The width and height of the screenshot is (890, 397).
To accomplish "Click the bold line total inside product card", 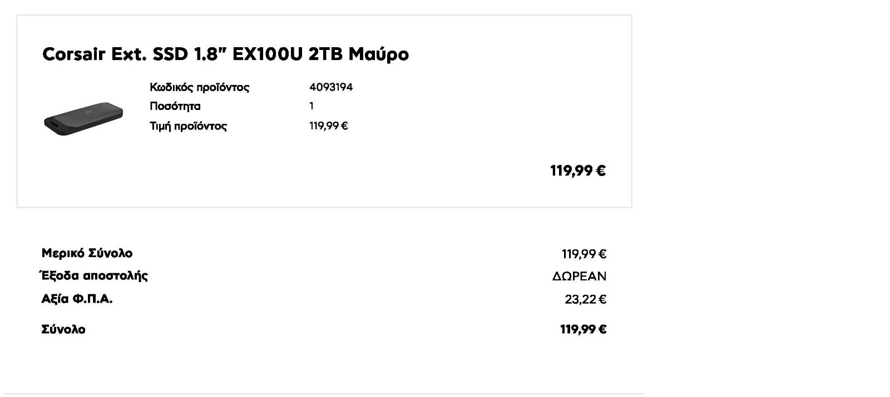I will coord(577,170).
